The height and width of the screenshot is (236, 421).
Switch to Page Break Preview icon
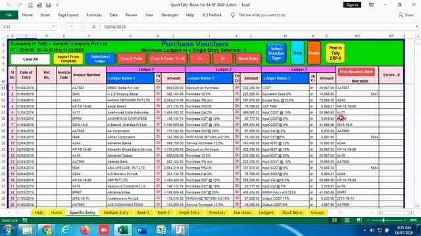point(359,220)
